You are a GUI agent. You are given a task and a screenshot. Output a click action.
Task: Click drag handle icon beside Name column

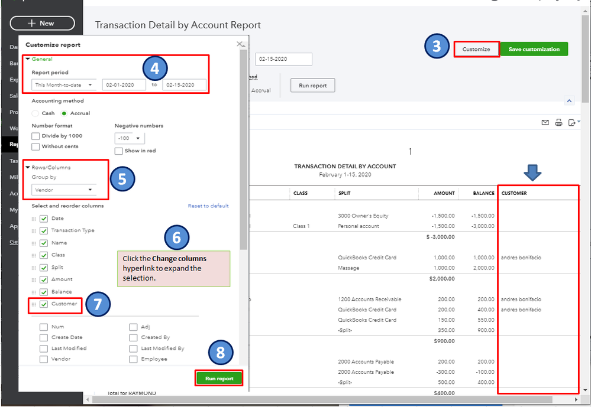(34, 243)
